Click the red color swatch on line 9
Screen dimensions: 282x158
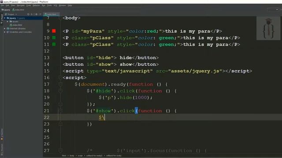54,31
